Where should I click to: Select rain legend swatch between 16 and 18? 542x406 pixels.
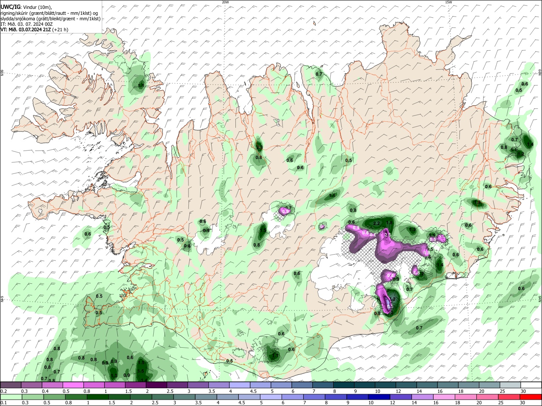[x=444, y=397]
